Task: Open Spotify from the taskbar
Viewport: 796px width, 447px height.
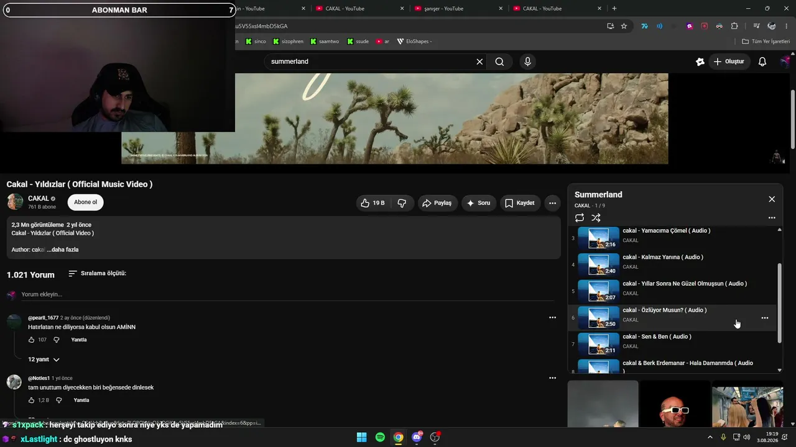Action: pyautogui.click(x=380, y=437)
